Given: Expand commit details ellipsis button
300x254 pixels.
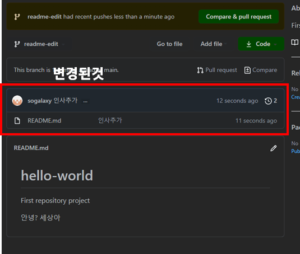Looking at the screenshot, I should [85, 101].
